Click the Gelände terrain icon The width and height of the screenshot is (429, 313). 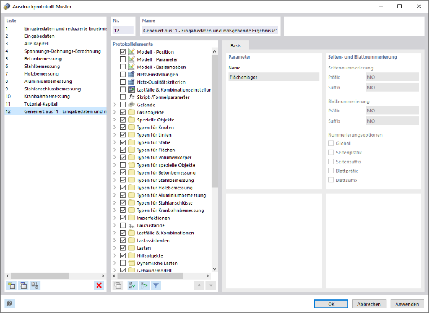[132, 105]
